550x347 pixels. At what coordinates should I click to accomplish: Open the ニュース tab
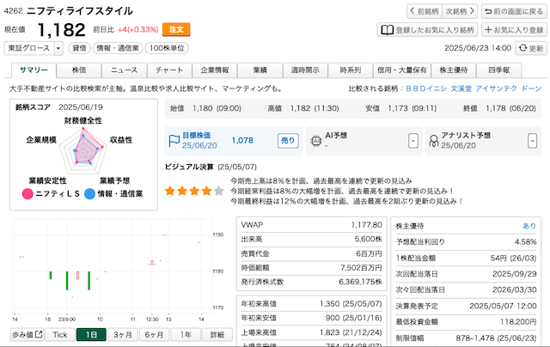point(124,70)
